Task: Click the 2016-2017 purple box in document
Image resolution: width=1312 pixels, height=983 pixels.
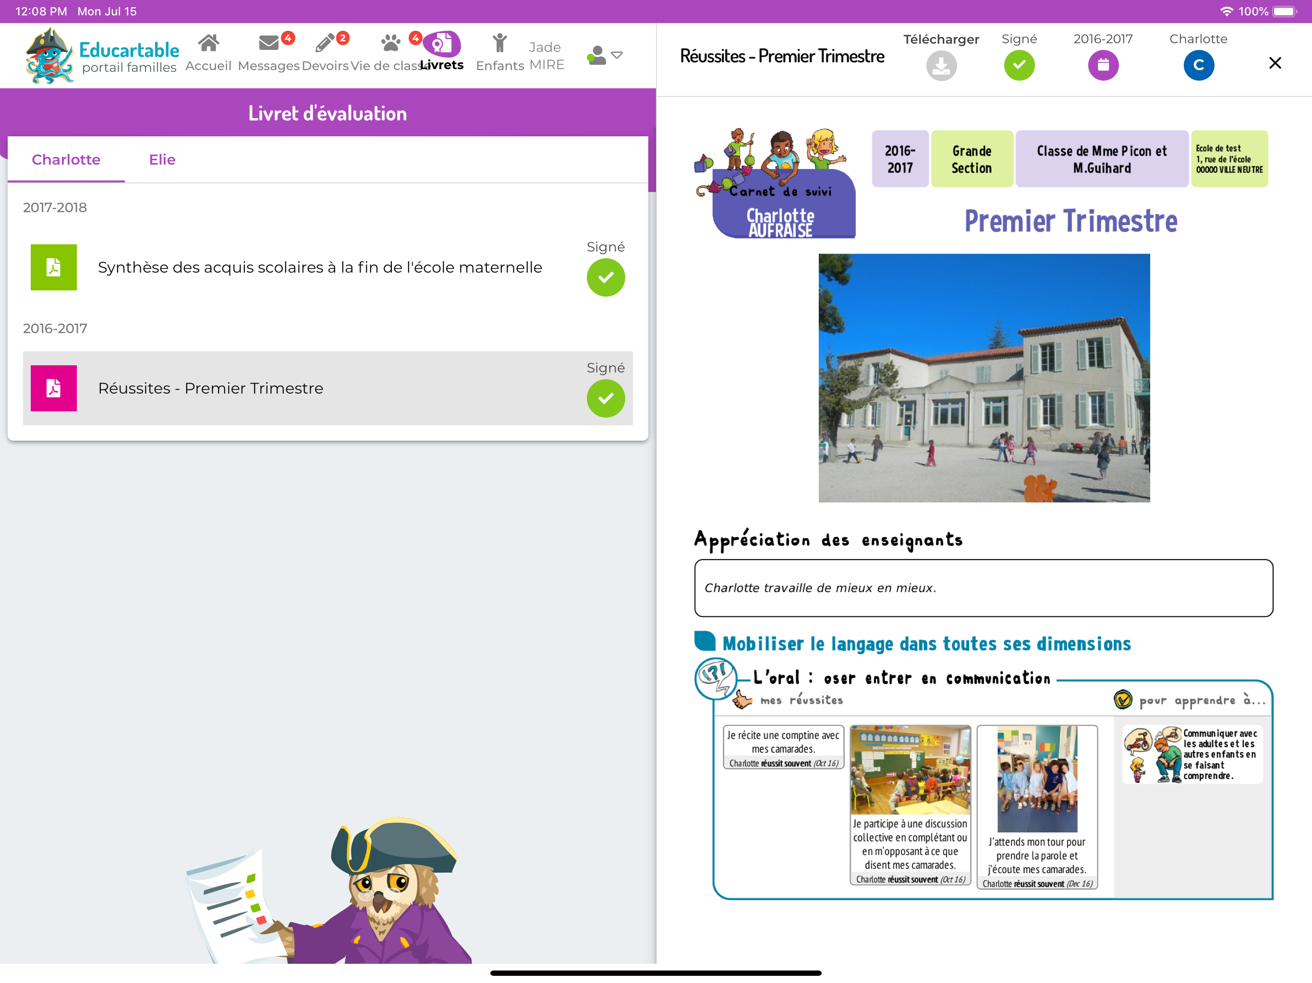Action: [900, 159]
